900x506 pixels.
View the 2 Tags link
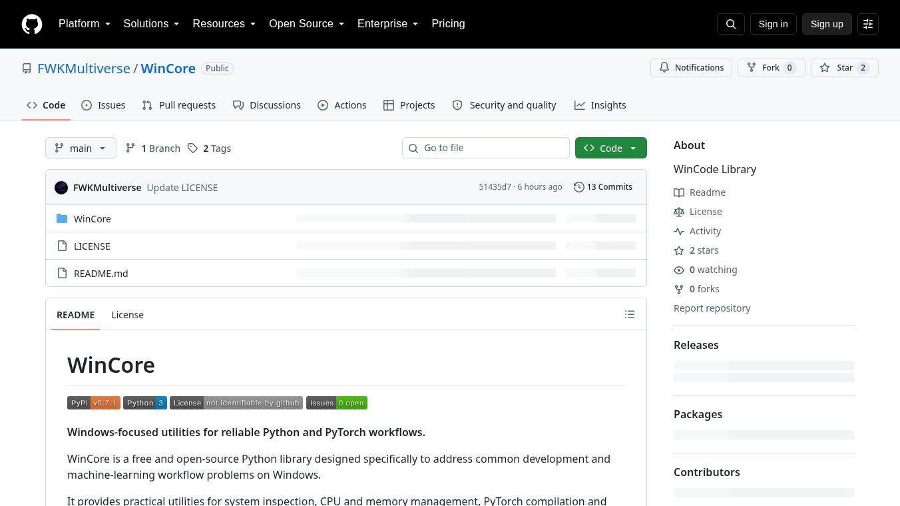[209, 148]
